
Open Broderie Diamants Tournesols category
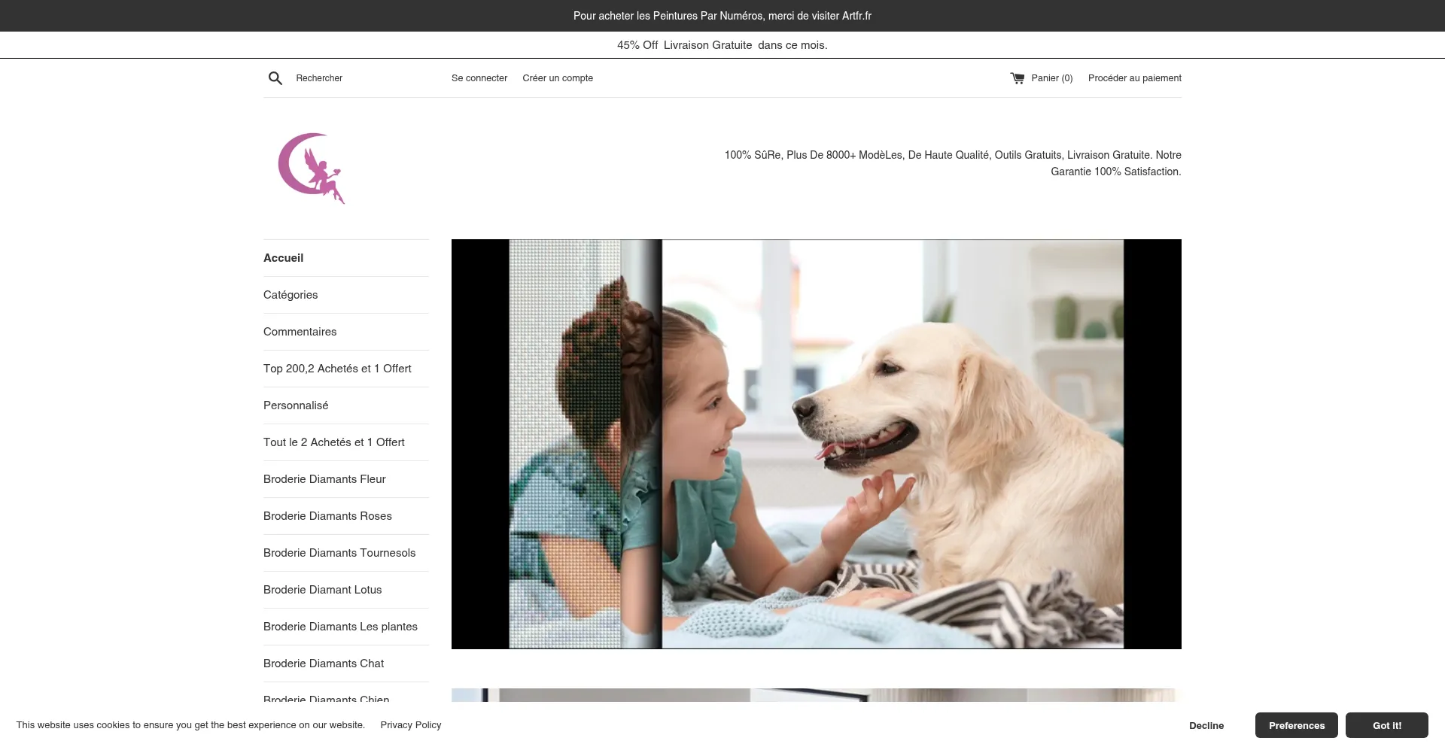click(339, 553)
